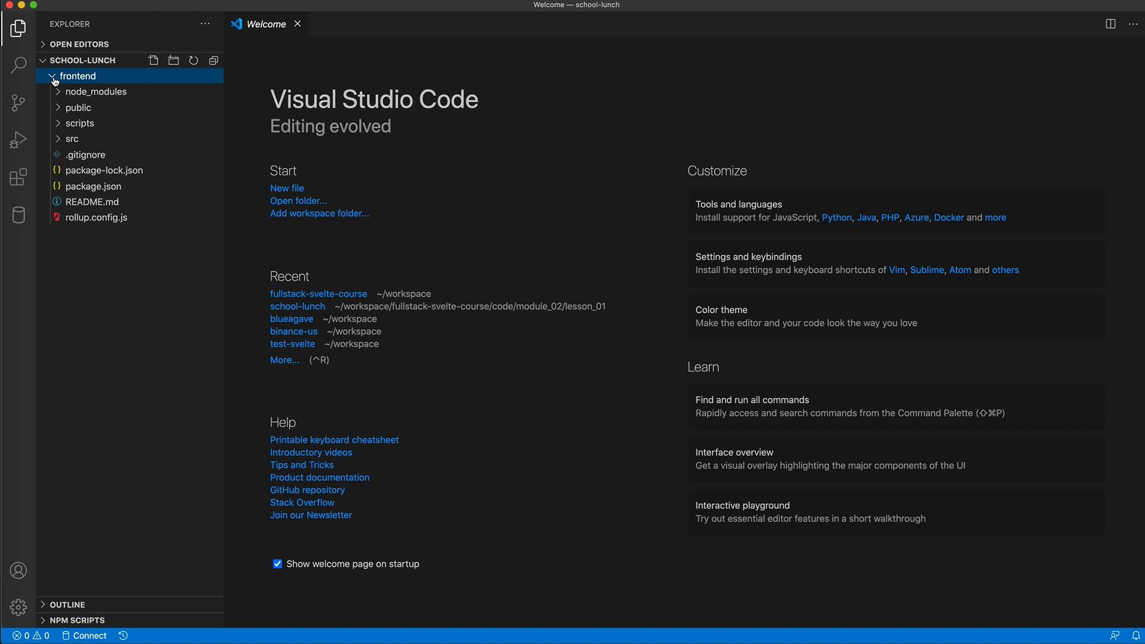Screen dimensions: 1145x644
Task: Open the Source Control view
Action: 18,103
